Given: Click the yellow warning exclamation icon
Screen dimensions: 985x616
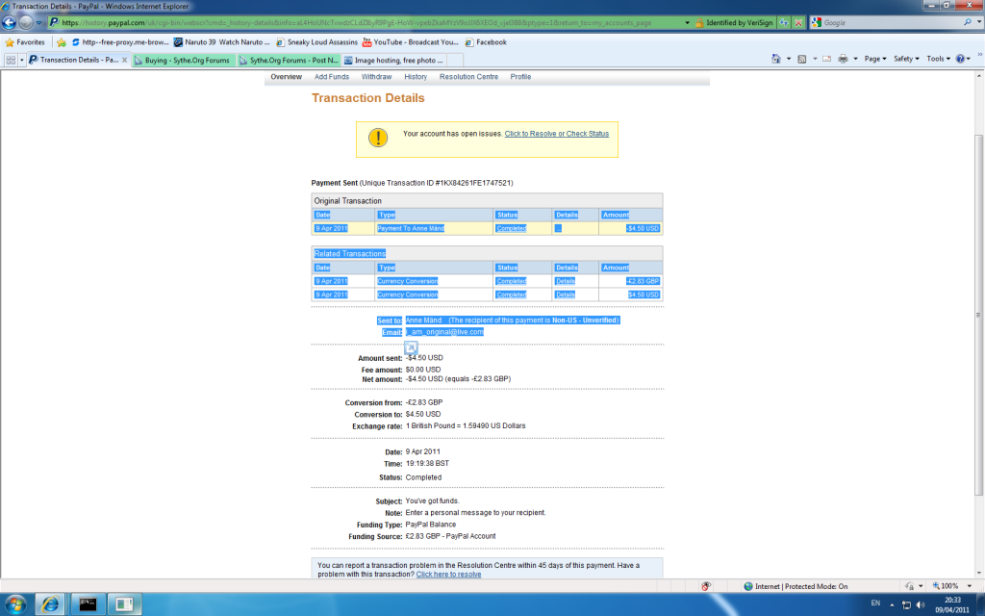Looking at the screenshot, I should tap(378, 137).
